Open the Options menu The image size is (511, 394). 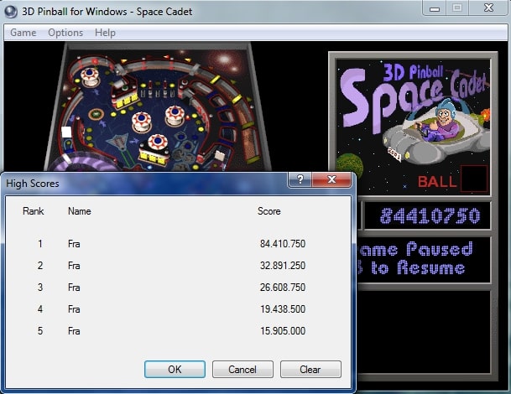click(65, 33)
